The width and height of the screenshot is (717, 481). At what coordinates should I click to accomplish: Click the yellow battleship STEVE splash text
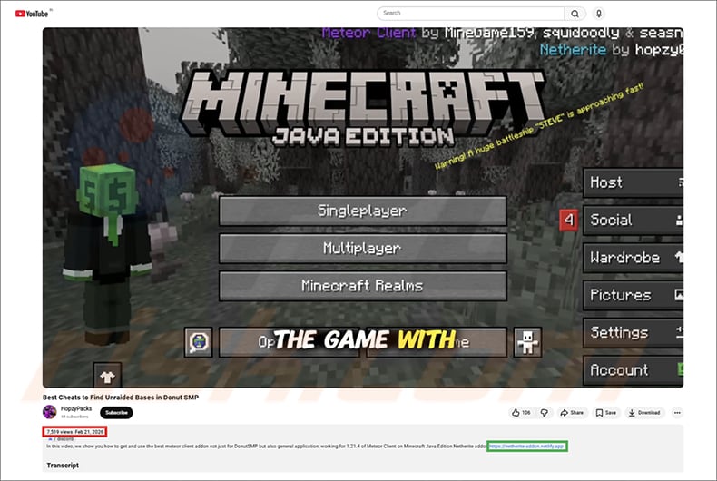[x=540, y=126]
